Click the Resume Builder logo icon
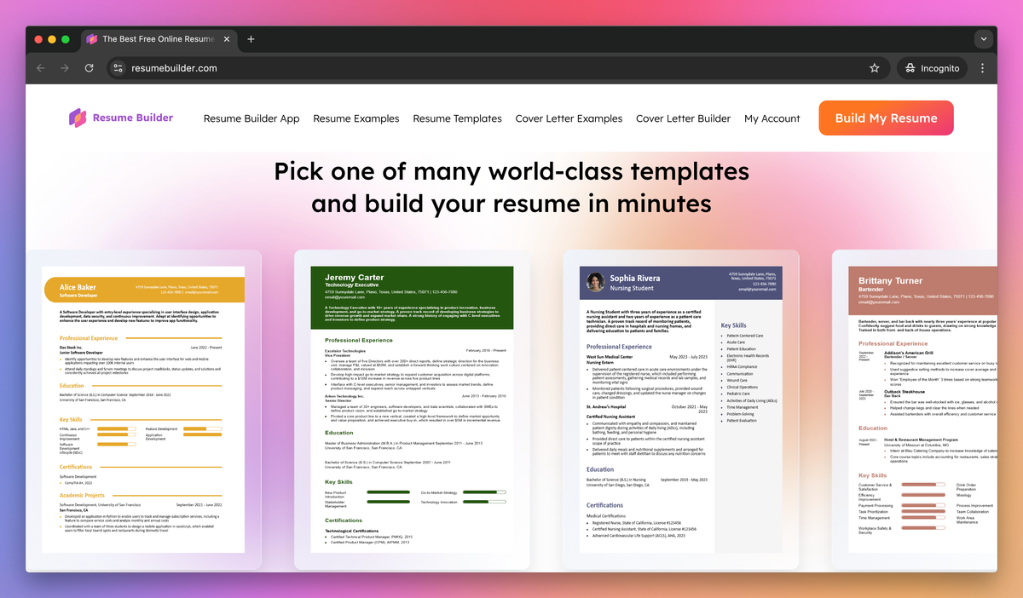Viewport: 1023px width, 598px height. coord(78,118)
